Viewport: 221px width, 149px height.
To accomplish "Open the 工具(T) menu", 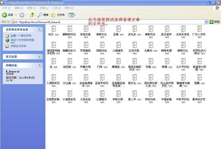I will [x=56, y=8].
